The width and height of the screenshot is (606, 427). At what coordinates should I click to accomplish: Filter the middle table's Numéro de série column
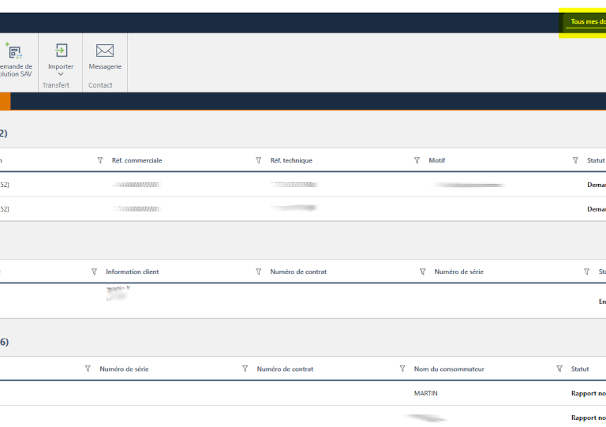(423, 272)
